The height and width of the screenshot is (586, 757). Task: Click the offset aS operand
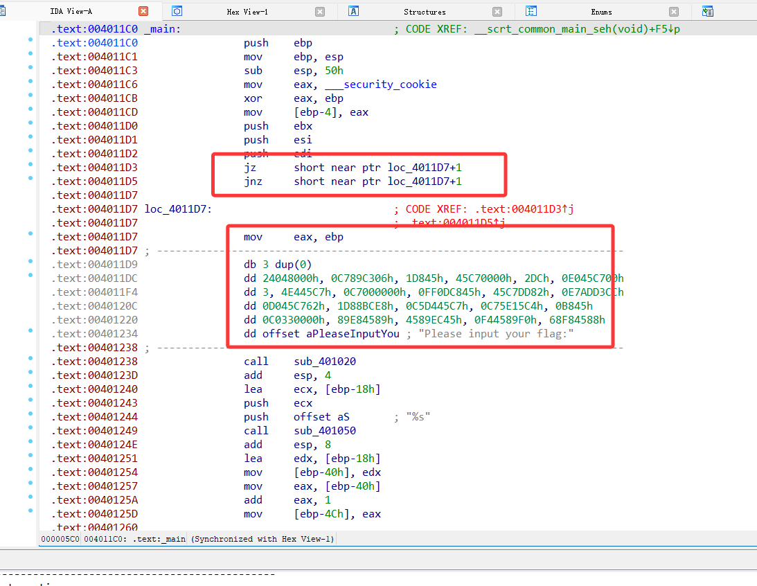321,417
